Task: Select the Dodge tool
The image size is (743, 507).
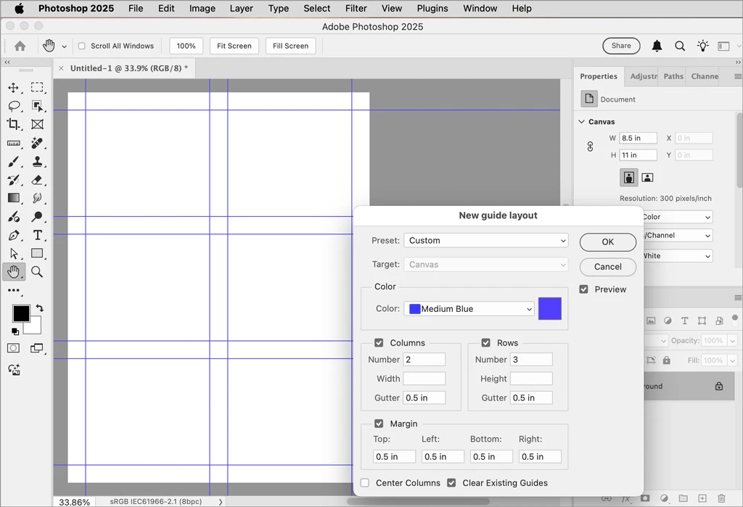Action: click(37, 217)
